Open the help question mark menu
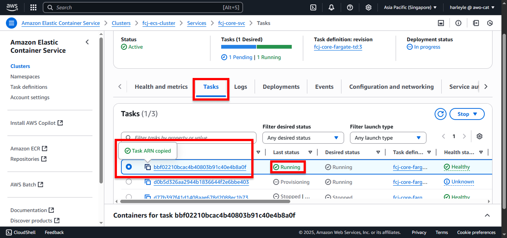This screenshot has width=507, height=238. [x=350, y=7]
